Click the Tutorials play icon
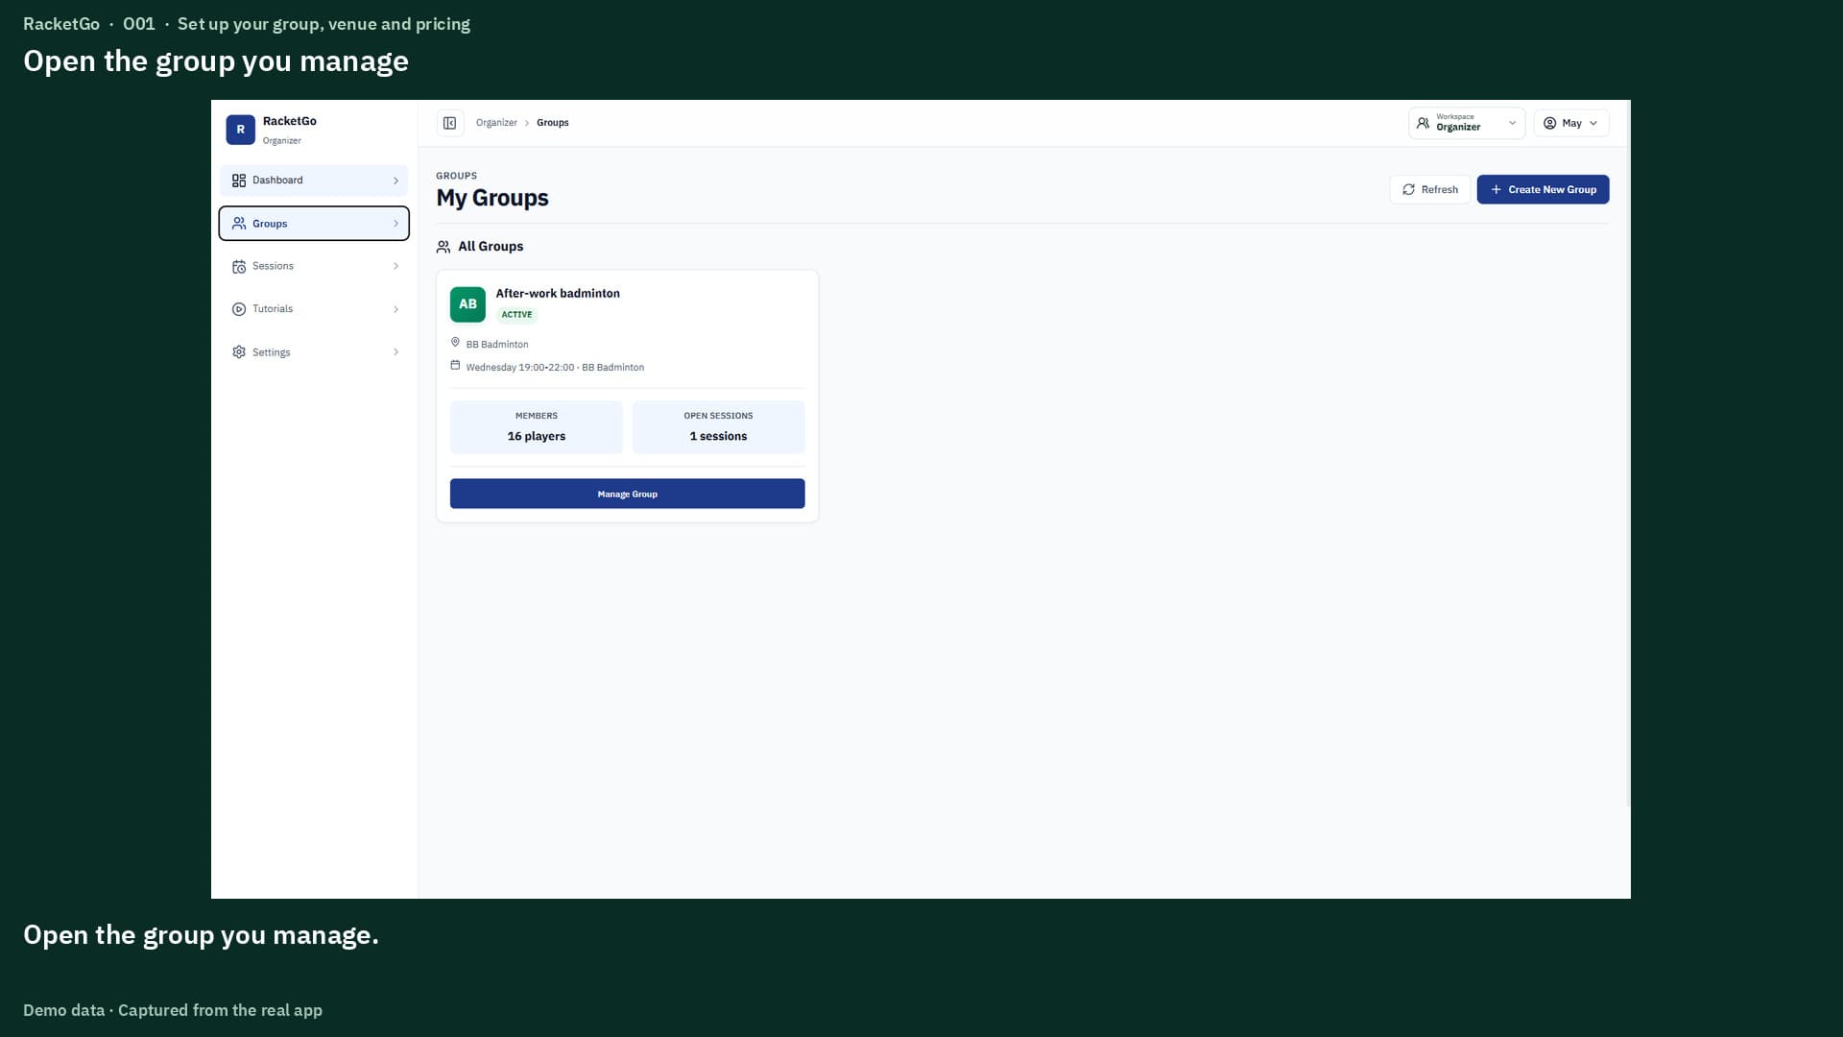1843x1037 pixels. pyautogui.click(x=239, y=309)
